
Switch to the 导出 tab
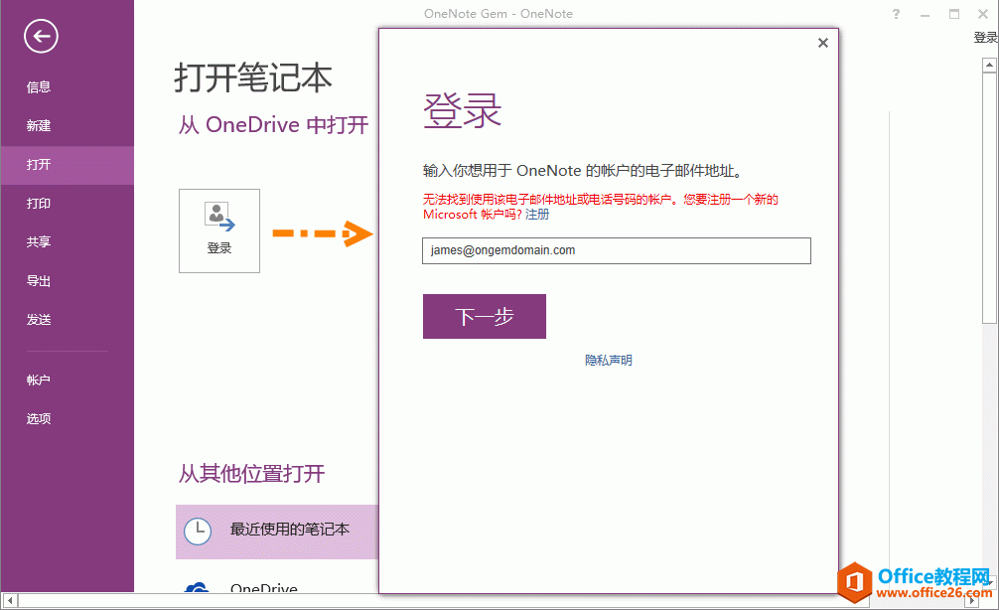coord(39,280)
